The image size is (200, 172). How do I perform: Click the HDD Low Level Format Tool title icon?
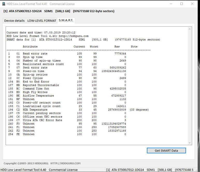click(4, 4)
